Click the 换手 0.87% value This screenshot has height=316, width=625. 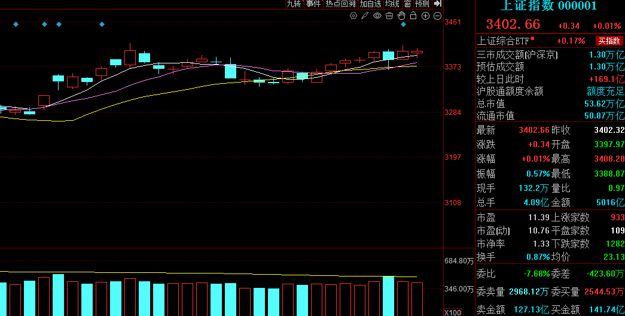click(538, 257)
